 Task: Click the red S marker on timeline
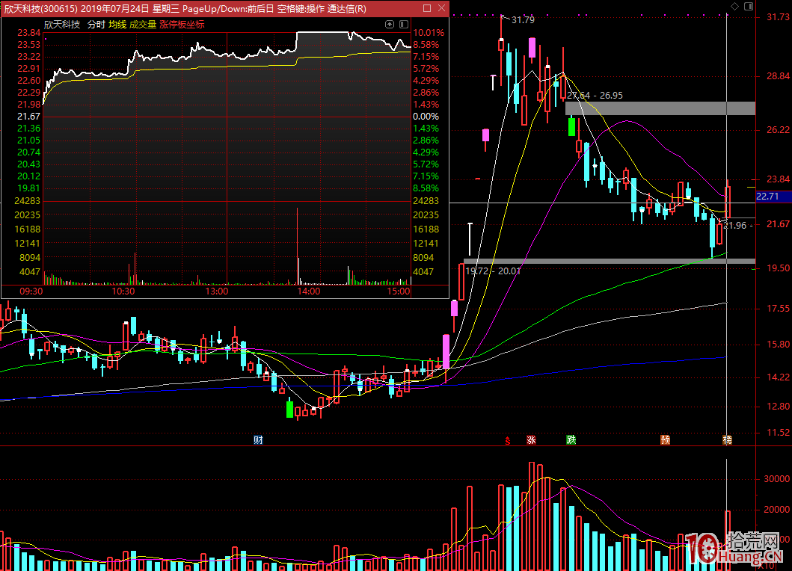pyautogui.click(x=508, y=440)
